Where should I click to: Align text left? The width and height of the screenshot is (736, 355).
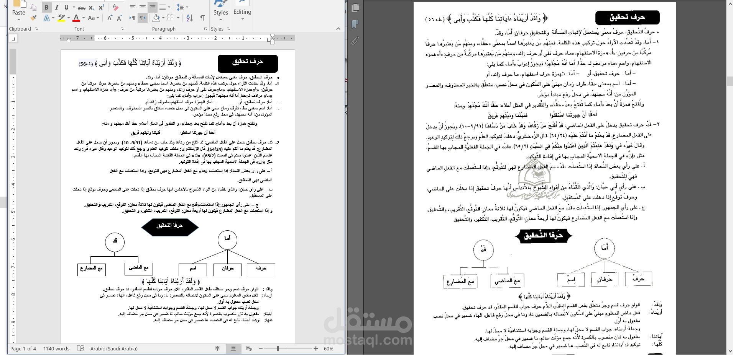click(133, 7)
